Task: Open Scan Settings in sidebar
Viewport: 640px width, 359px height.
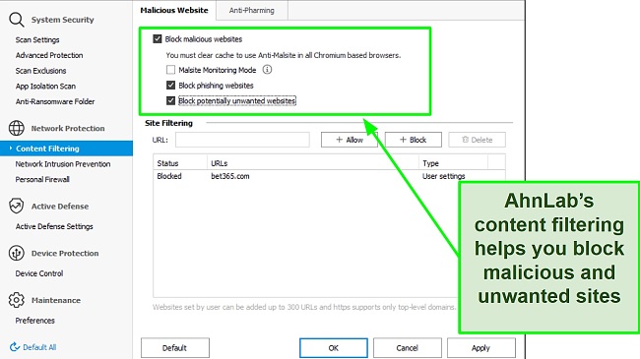Action: point(37,40)
